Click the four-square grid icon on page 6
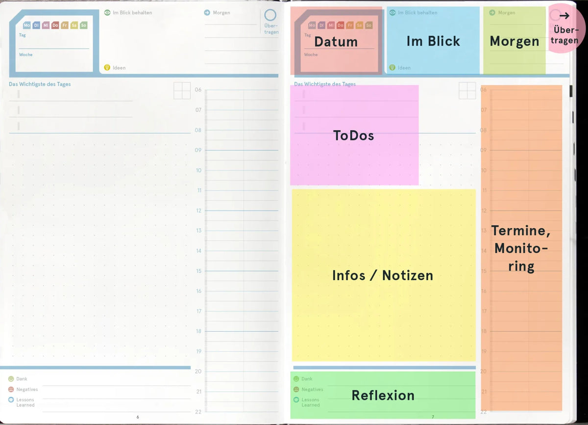The image size is (588, 425). 182,90
